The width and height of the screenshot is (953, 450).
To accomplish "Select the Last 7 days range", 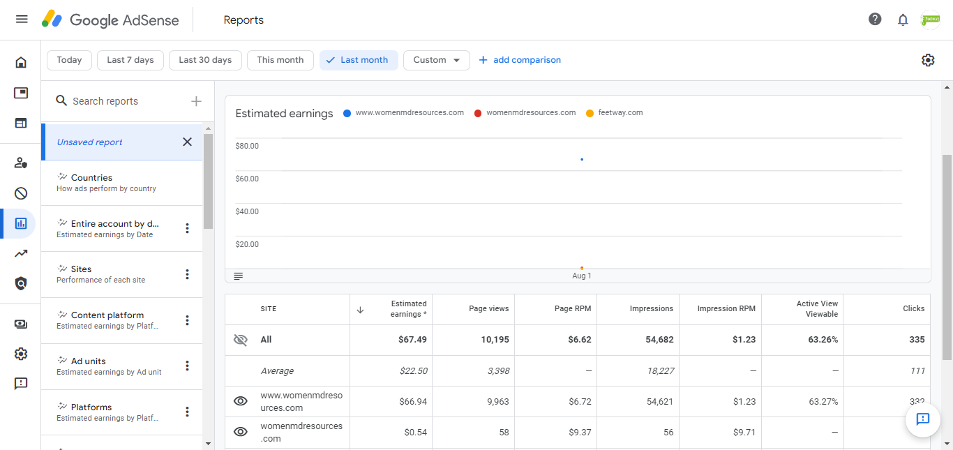I will point(130,60).
